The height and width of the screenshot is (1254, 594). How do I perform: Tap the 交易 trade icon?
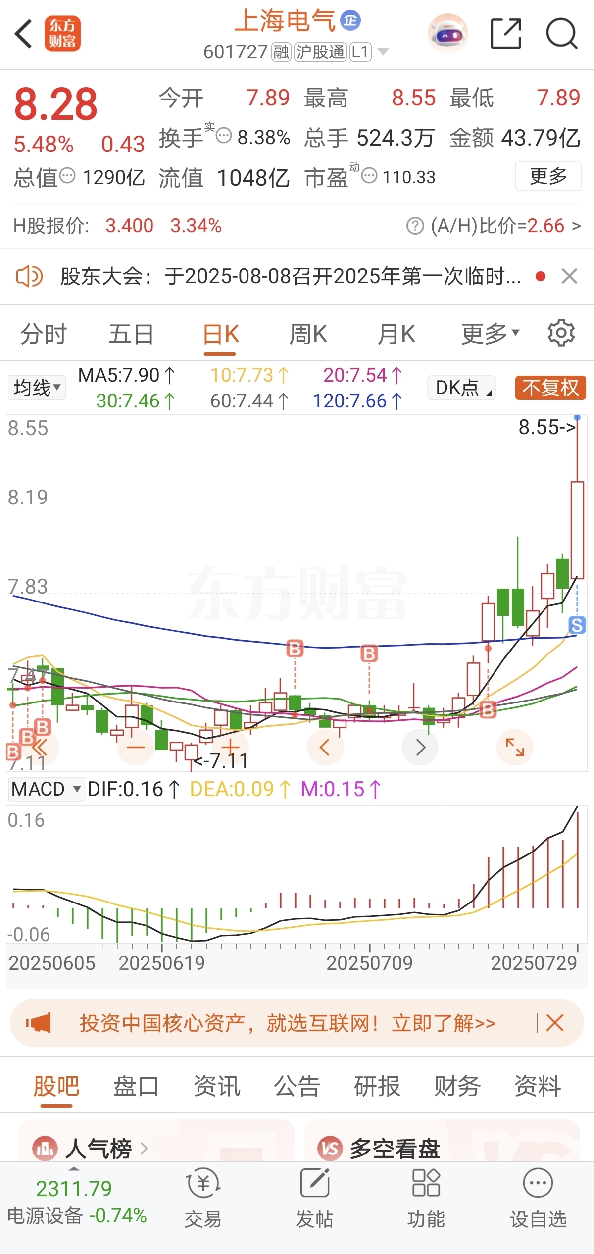point(203,1198)
